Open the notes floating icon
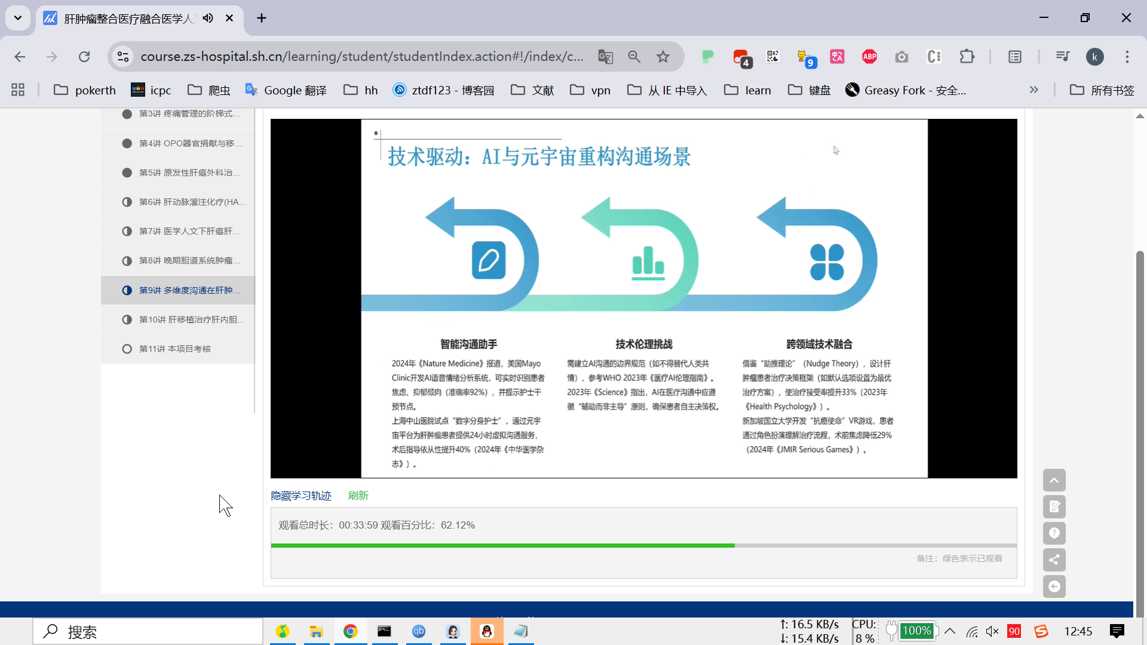1147x645 pixels. coord(1054,507)
